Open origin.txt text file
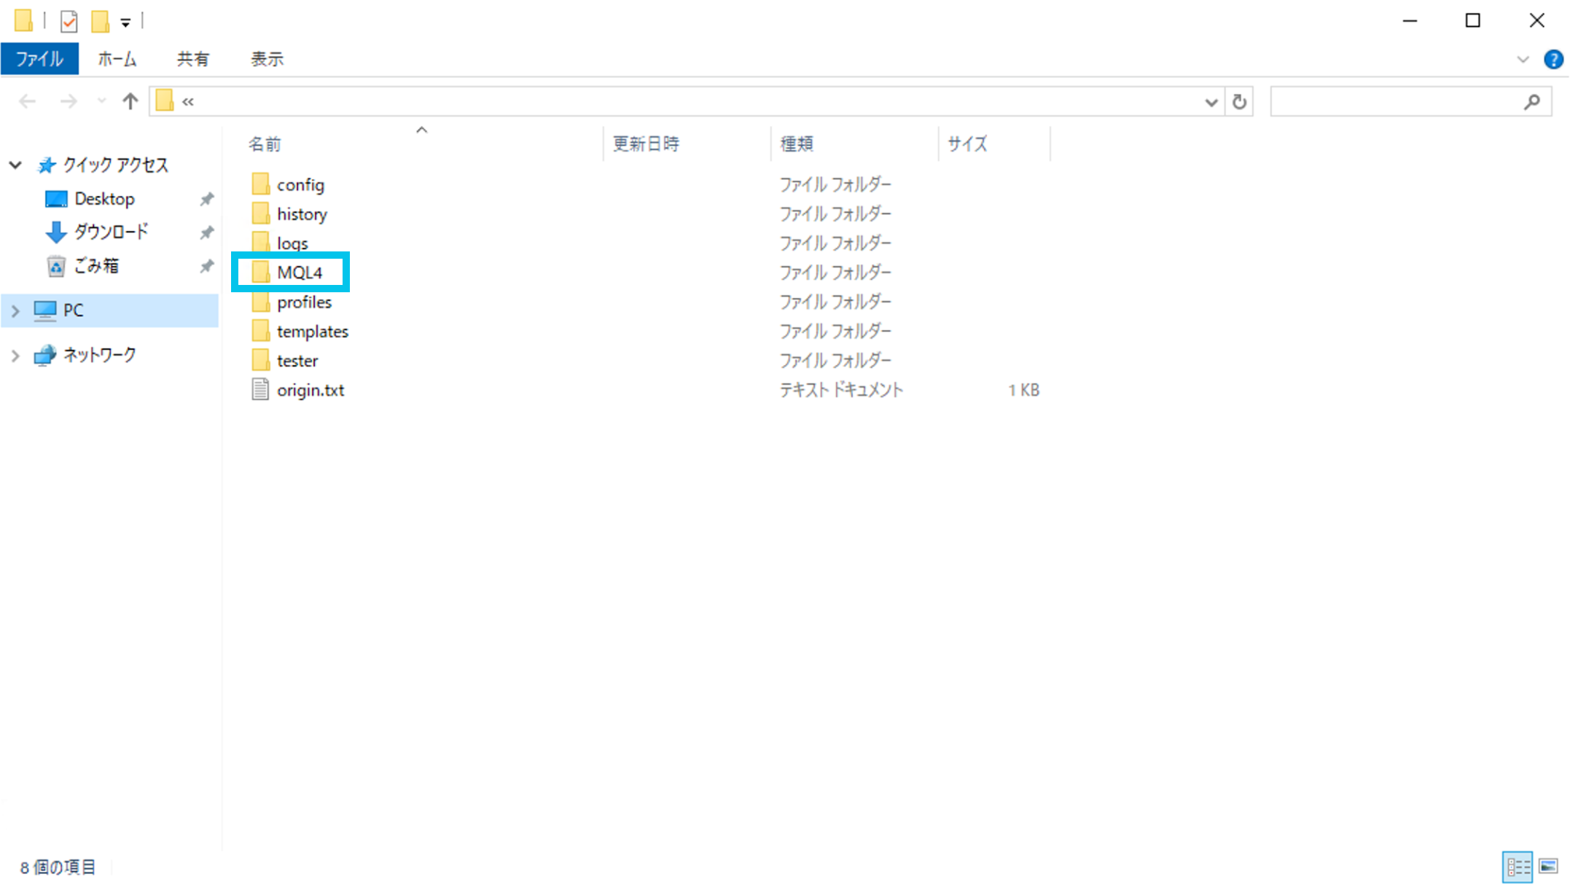 point(310,390)
